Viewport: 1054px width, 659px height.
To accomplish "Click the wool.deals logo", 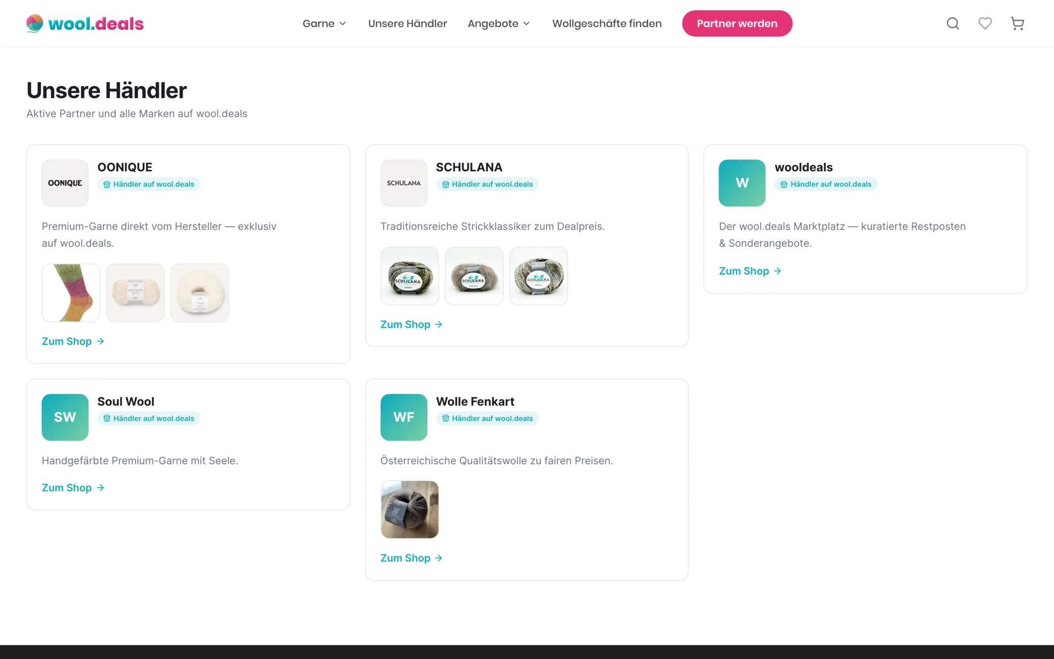I will [x=85, y=23].
